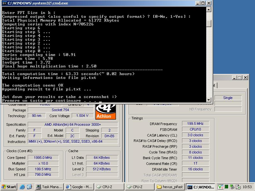Open the Start menu

9,187
